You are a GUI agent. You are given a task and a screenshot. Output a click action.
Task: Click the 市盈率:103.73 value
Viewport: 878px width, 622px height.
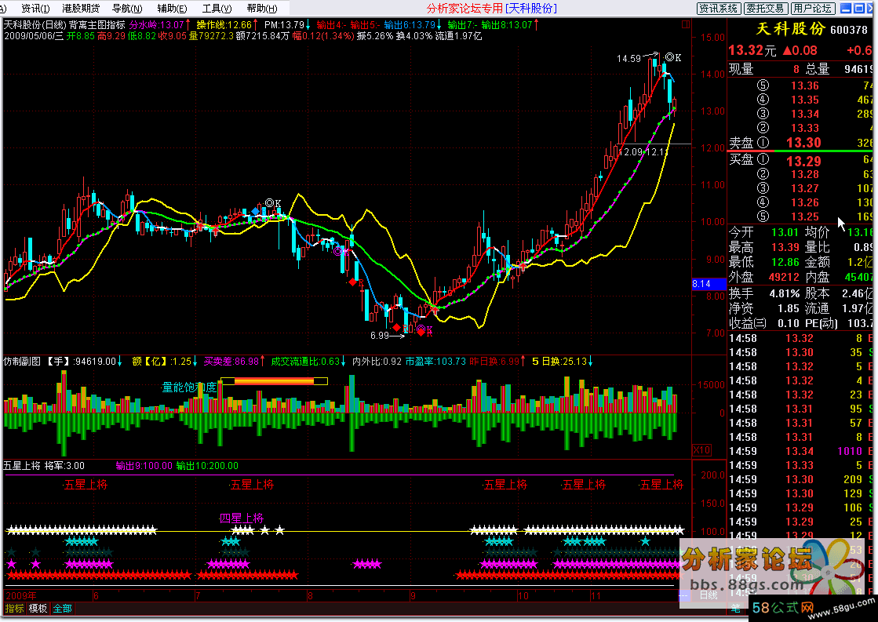pos(435,362)
